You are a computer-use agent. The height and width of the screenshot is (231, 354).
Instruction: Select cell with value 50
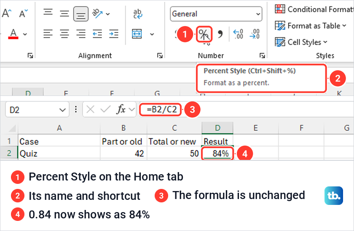coord(174,154)
